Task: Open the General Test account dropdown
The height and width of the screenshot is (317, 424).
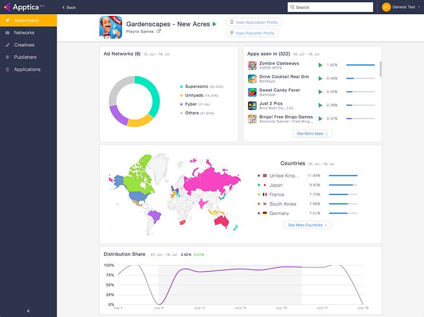Action: click(x=406, y=7)
